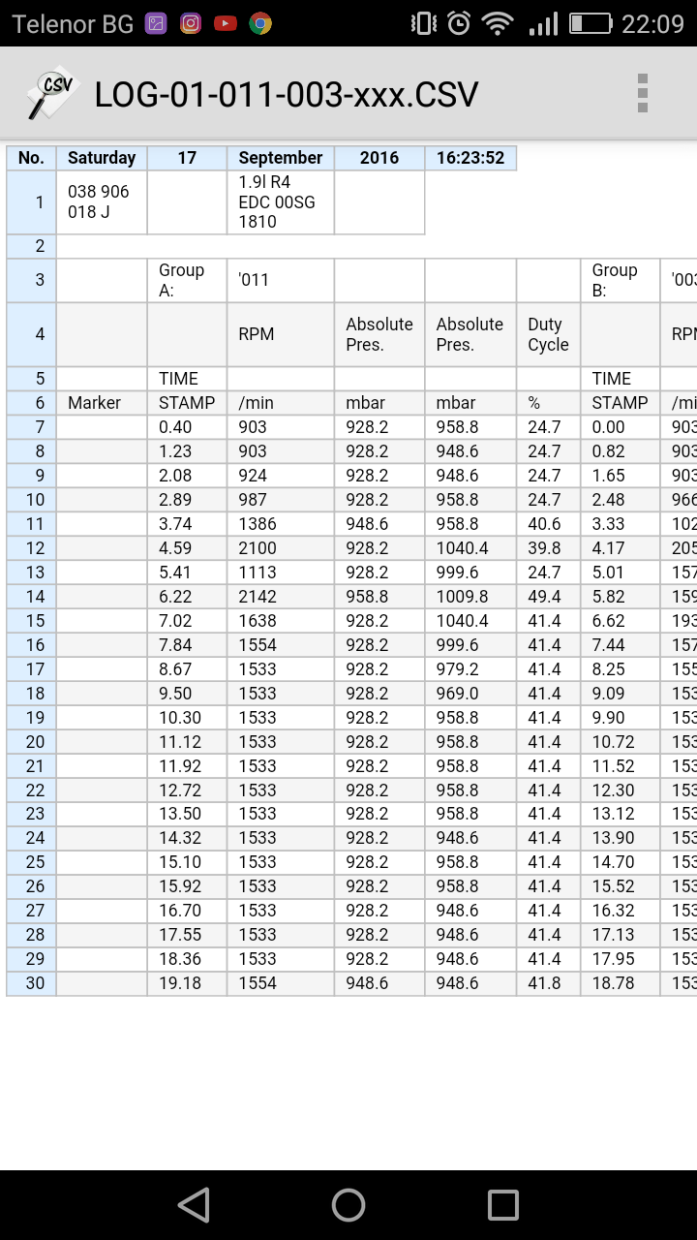Tap the 'September' header cell
697x1240 pixels.
tap(281, 158)
